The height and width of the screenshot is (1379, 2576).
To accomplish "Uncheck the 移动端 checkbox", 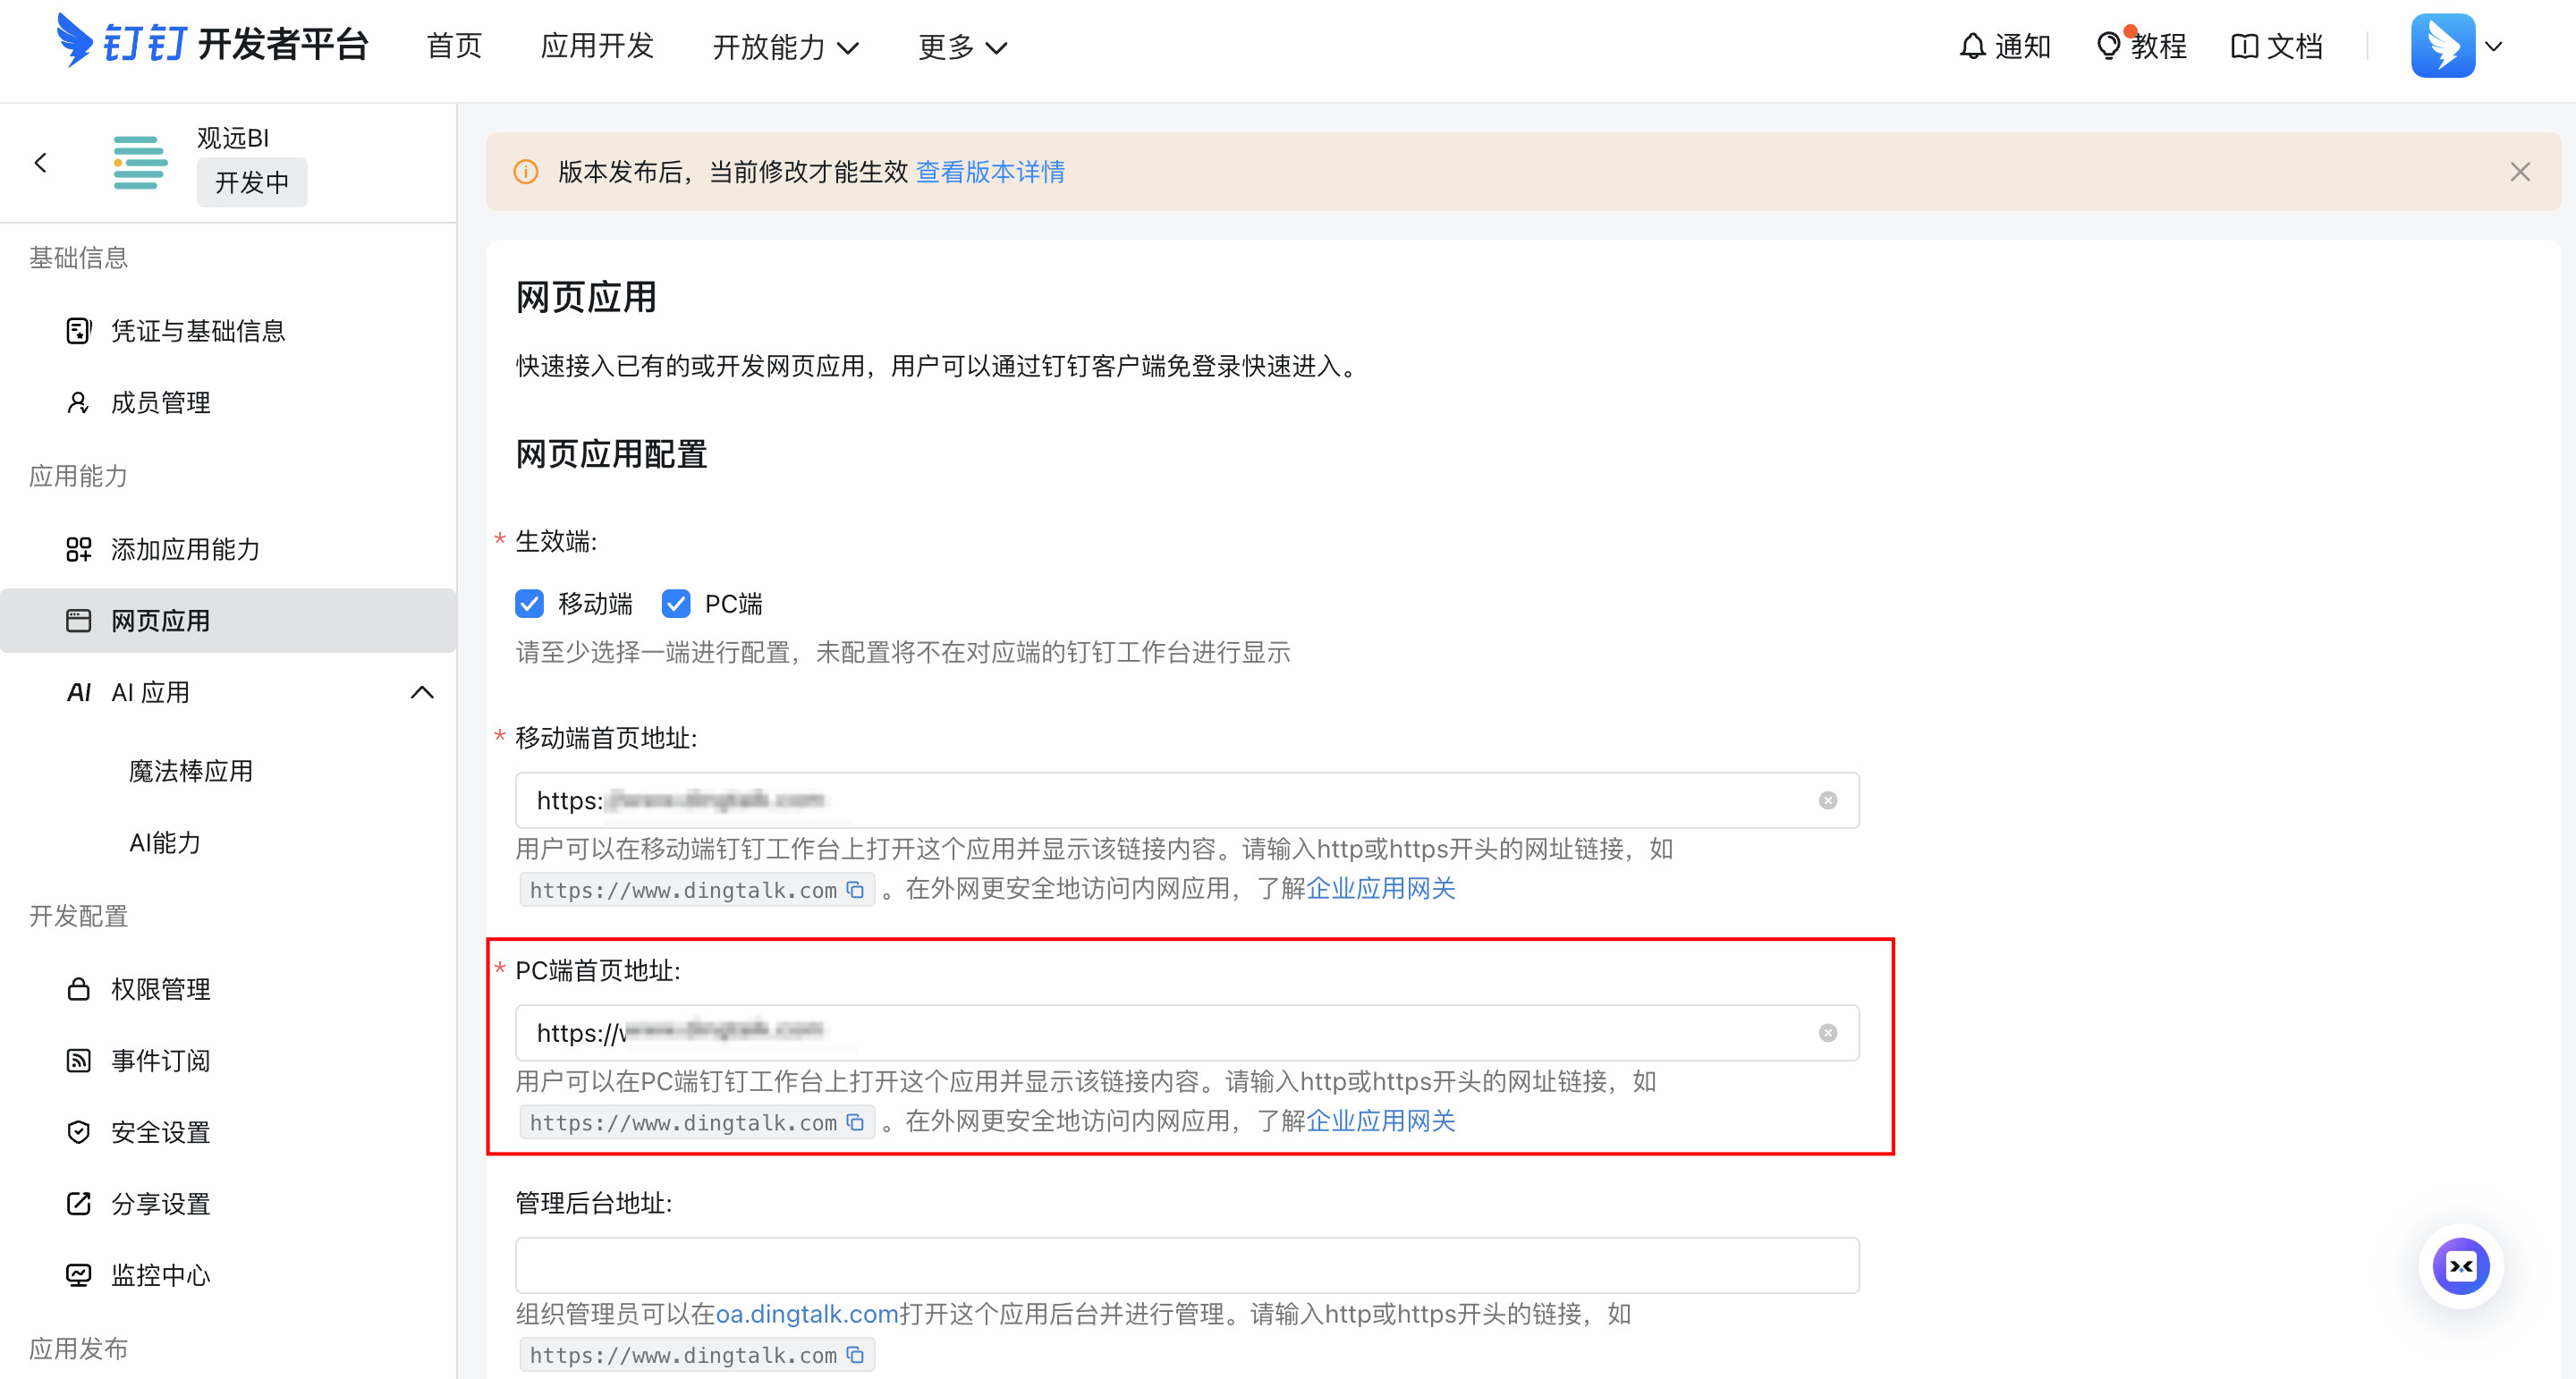I will 529,604.
